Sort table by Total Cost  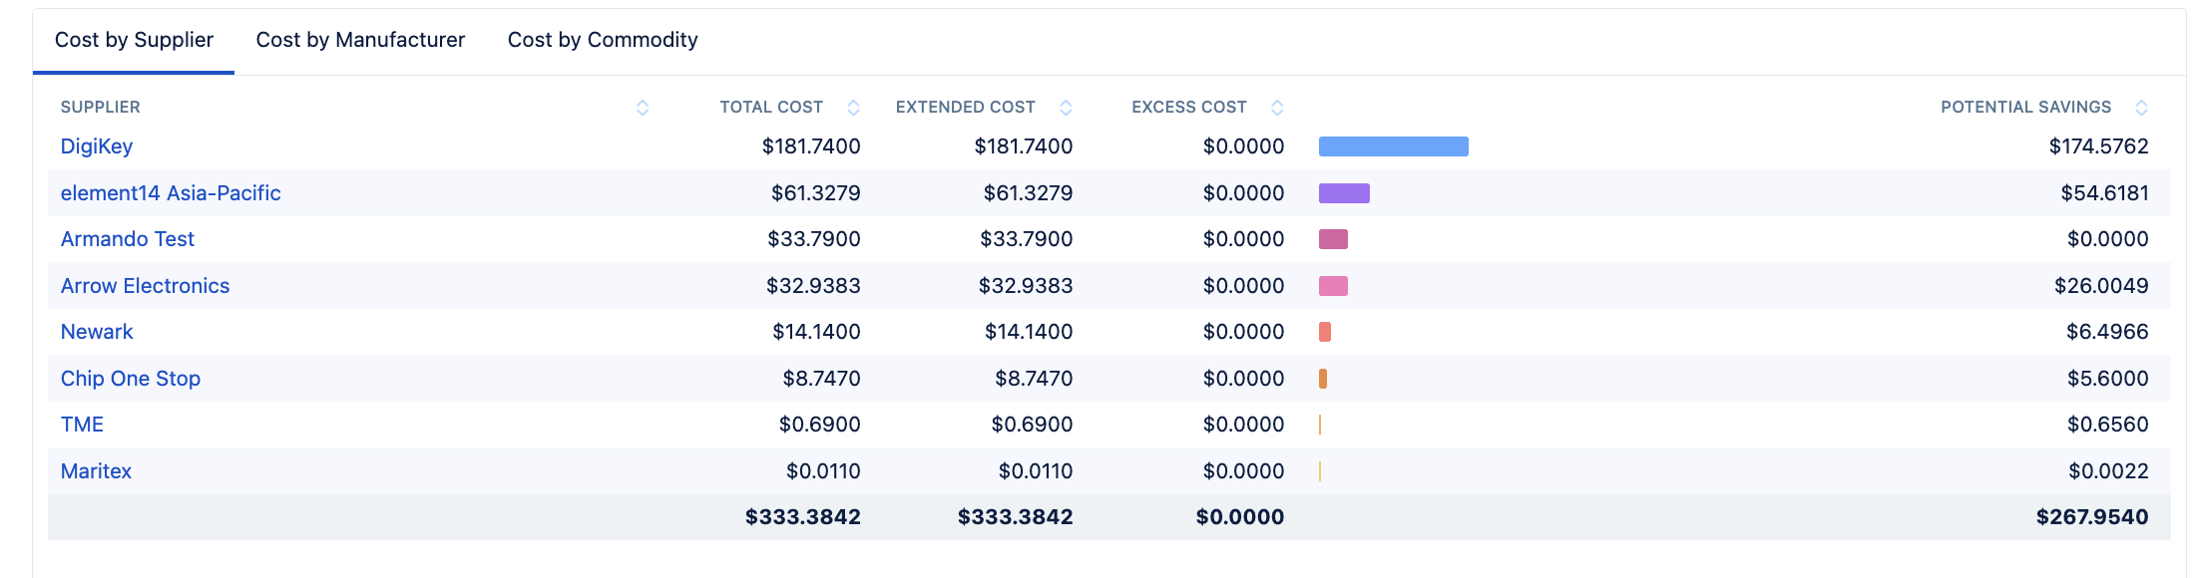point(853,108)
